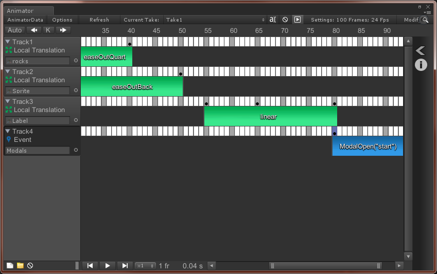The width and height of the screenshot is (437, 274).
Task: Open the AnimatorData menu
Action: (x=25, y=20)
